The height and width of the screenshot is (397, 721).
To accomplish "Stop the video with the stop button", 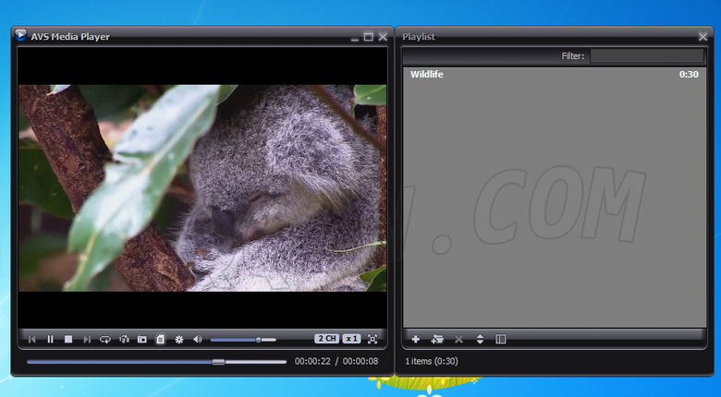I will (x=68, y=340).
